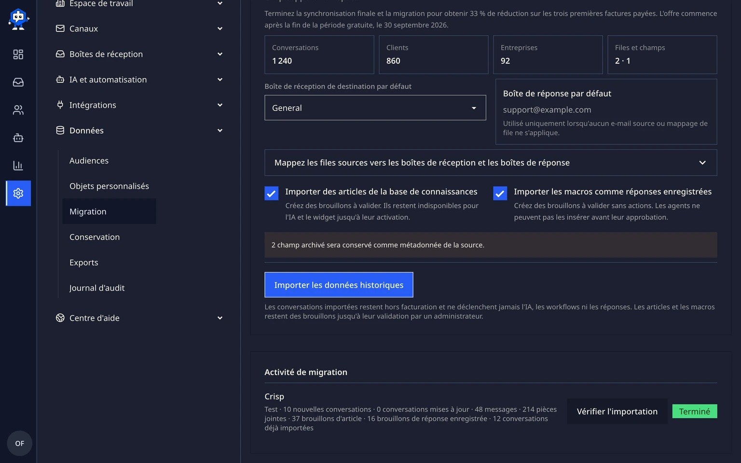
Task: Click the Intégrations plug icon
Action: pyautogui.click(x=60, y=105)
